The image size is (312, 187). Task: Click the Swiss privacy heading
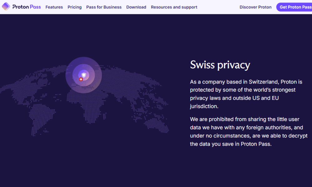(x=220, y=65)
